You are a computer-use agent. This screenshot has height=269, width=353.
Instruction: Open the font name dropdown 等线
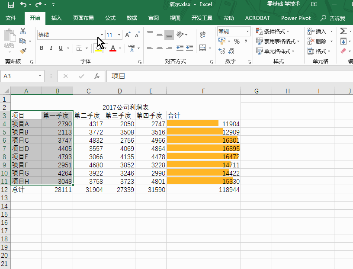(x=102, y=35)
